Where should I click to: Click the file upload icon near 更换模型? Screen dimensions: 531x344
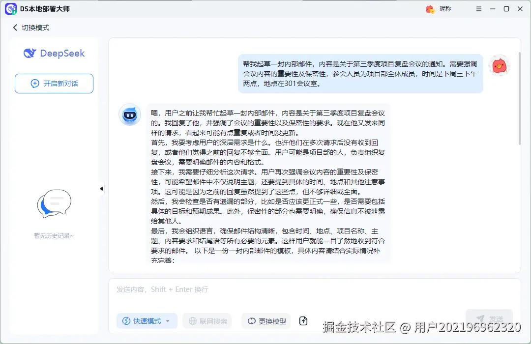point(303,320)
